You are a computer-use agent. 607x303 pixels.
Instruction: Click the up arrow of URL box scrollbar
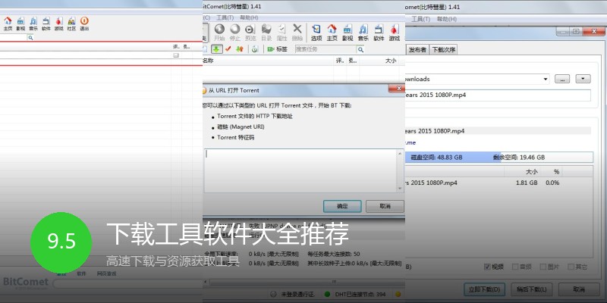400,154
